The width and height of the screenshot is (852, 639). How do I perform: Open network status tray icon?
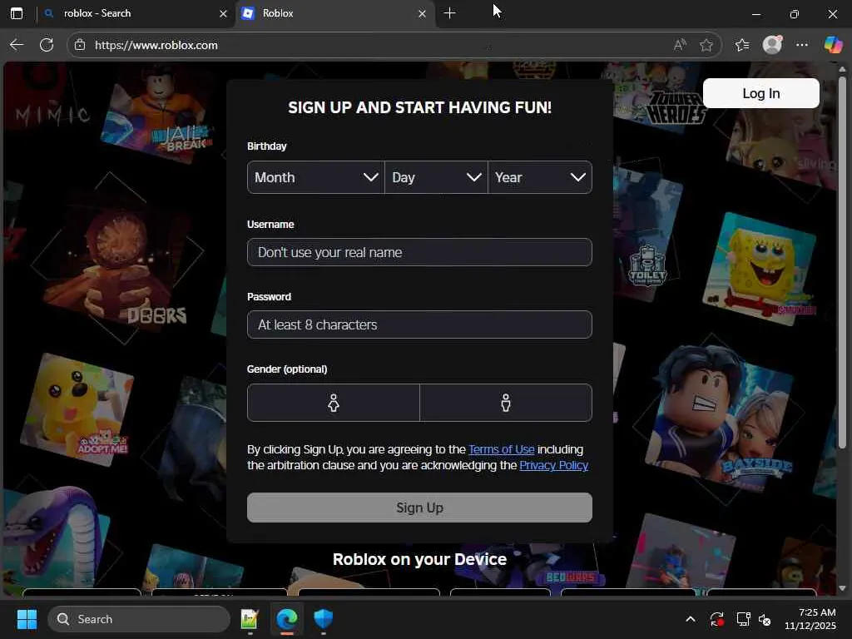743,619
